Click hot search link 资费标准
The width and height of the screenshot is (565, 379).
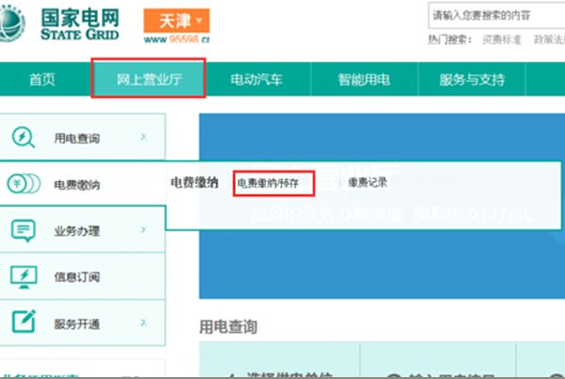coord(502,40)
